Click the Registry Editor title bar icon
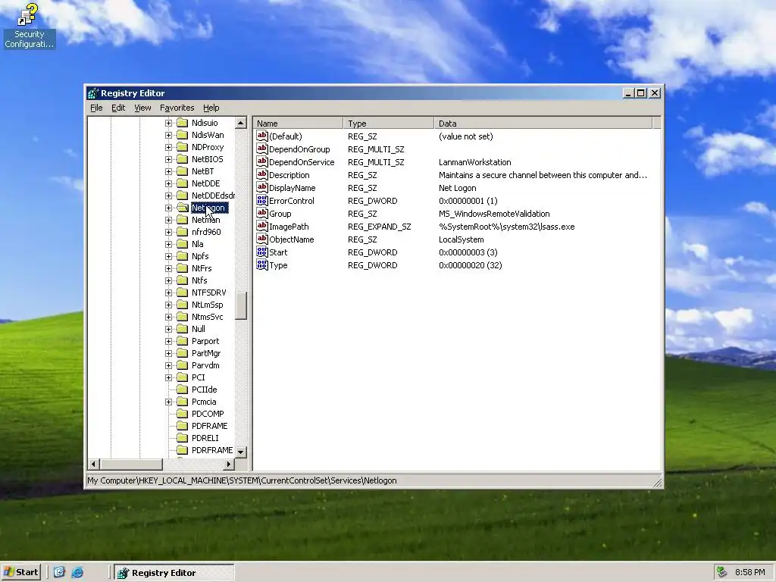The image size is (776, 582). click(93, 93)
